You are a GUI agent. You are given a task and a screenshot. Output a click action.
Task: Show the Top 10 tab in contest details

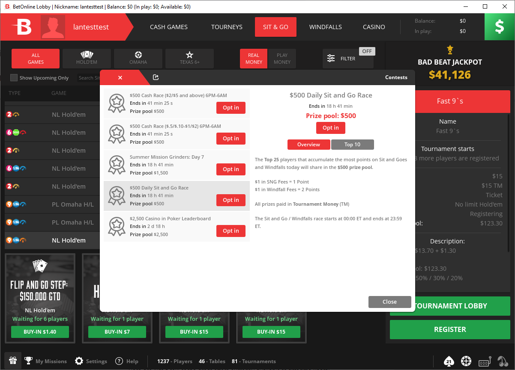click(x=353, y=145)
